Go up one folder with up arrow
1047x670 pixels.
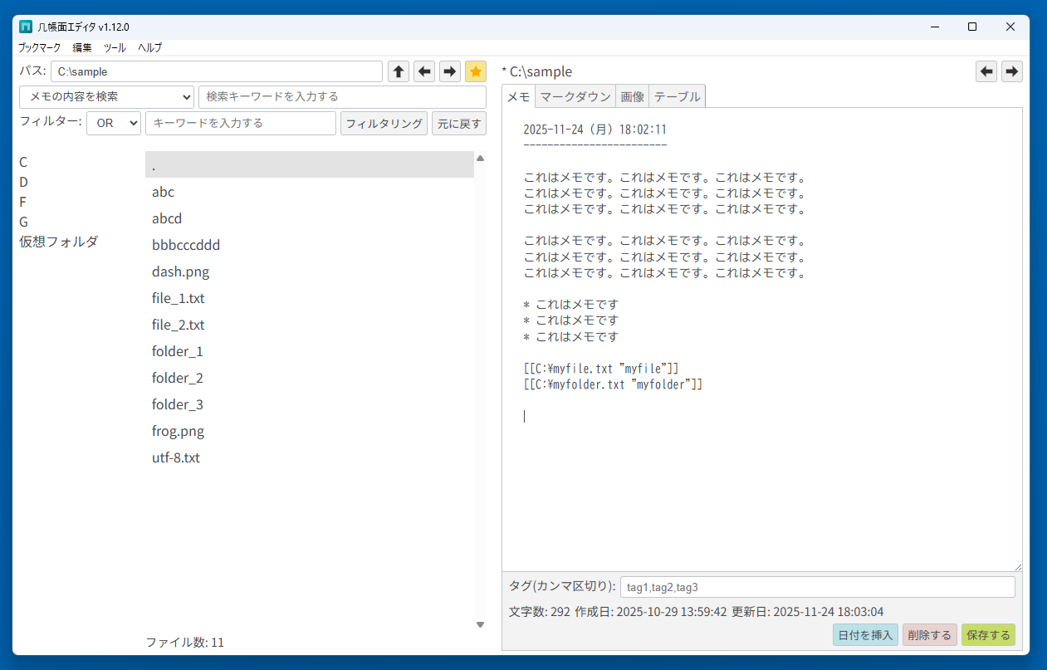click(x=399, y=71)
